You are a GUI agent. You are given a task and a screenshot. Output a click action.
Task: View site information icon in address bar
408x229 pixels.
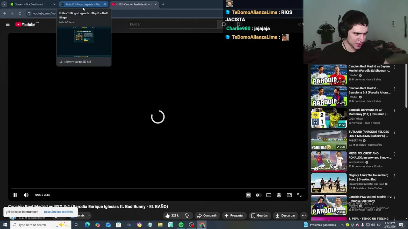29,13
